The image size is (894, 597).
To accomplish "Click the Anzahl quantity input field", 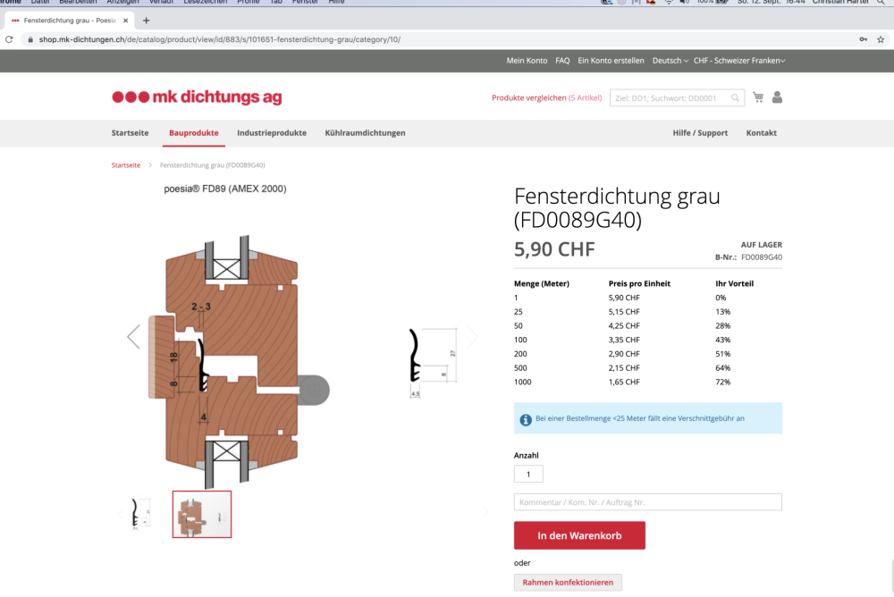I will tap(528, 475).
